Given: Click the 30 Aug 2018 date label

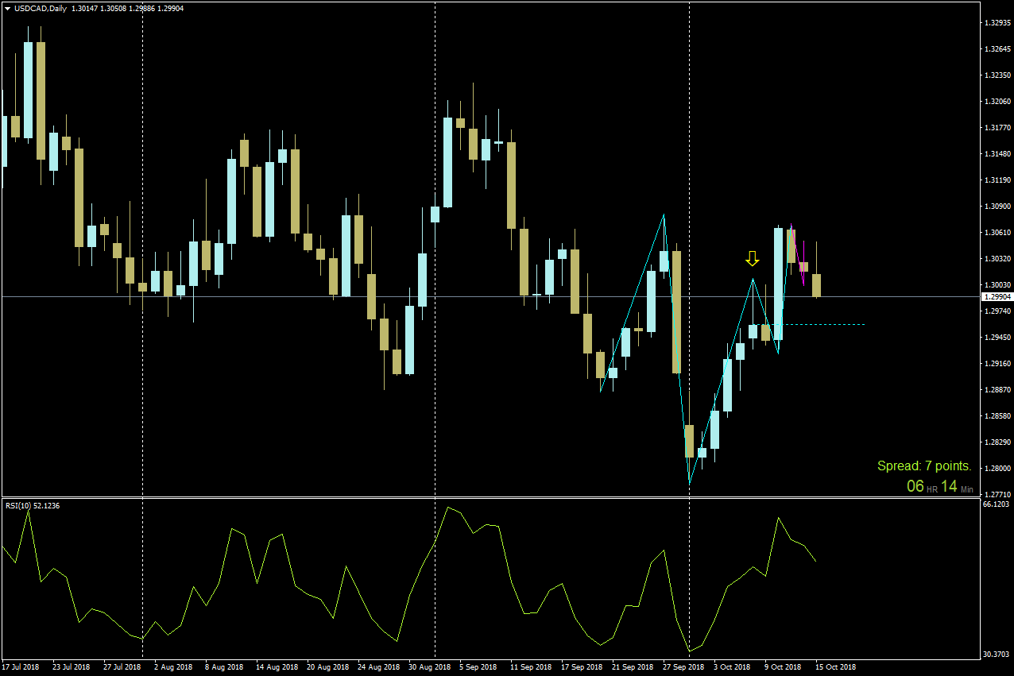Looking at the screenshot, I should [x=429, y=667].
